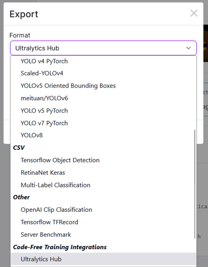Select Scaled-YOLOv4 from the list
The height and width of the screenshot is (267, 208).
click(x=42, y=73)
